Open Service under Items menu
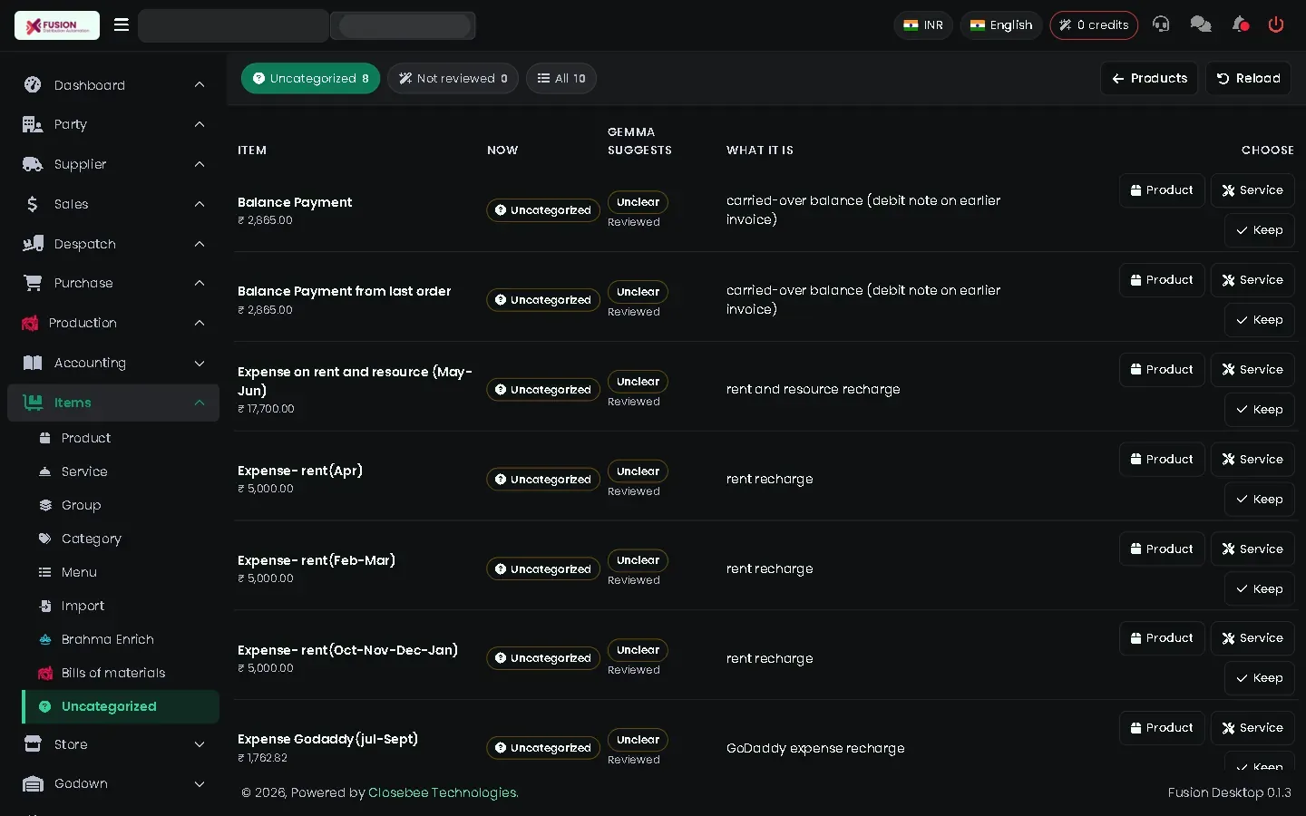Screen dimensions: 1306x816 pos(121,471)
